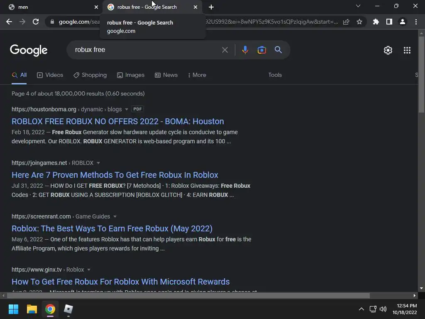The height and width of the screenshot is (319, 425).
Task: Click the houstonboma.org URL text
Action: [x=44, y=109]
